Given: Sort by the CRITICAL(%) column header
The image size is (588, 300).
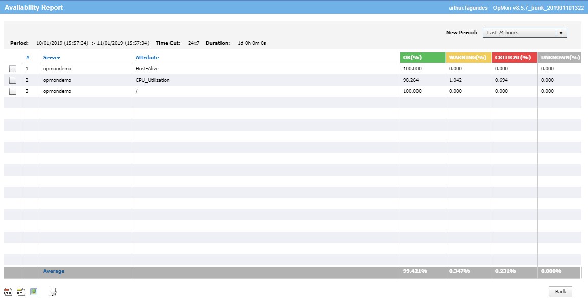Looking at the screenshot, I should click(x=514, y=57).
